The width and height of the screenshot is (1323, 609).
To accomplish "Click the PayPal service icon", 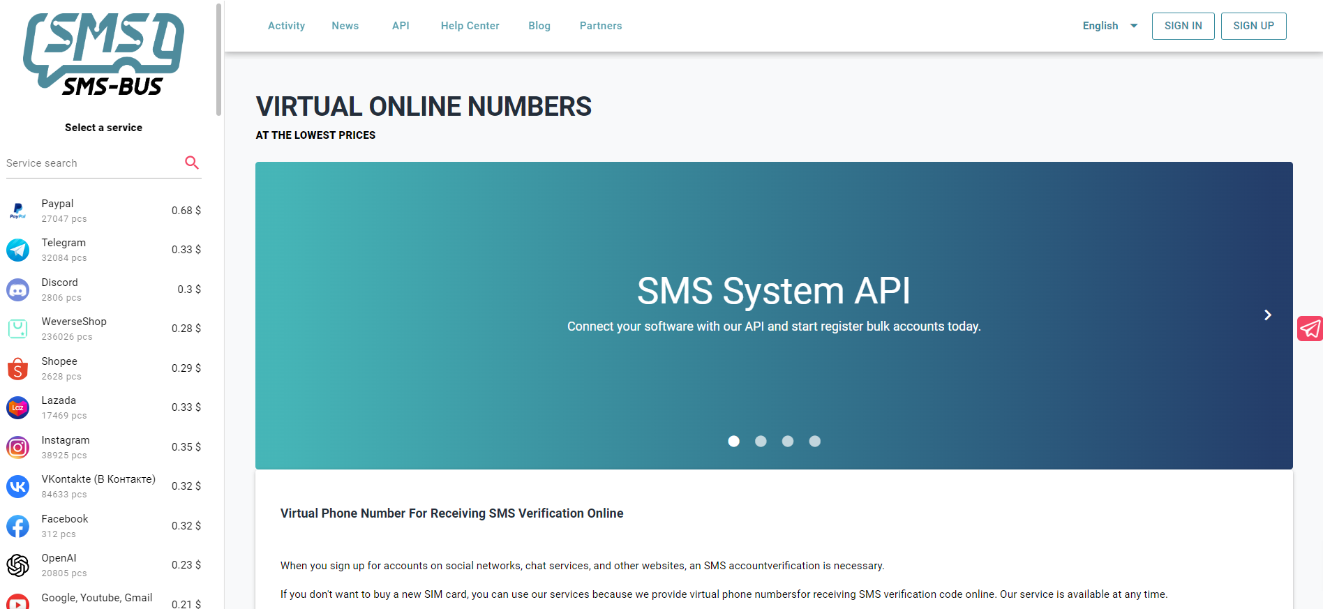I will tap(17, 211).
